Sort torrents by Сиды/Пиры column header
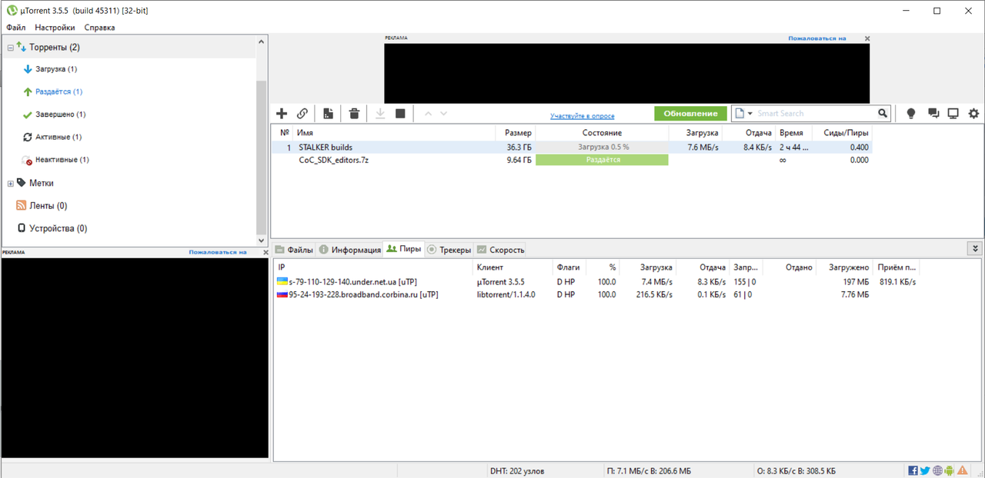Image resolution: width=985 pixels, height=478 pixels. click(842, 133)
